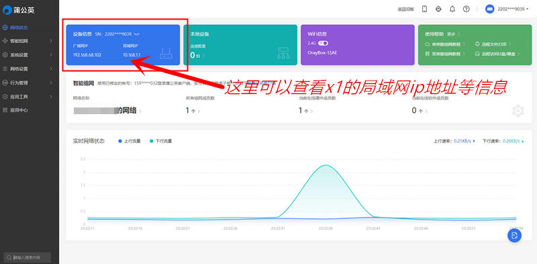Click the 网络设置 list icon

pos(5,69)
